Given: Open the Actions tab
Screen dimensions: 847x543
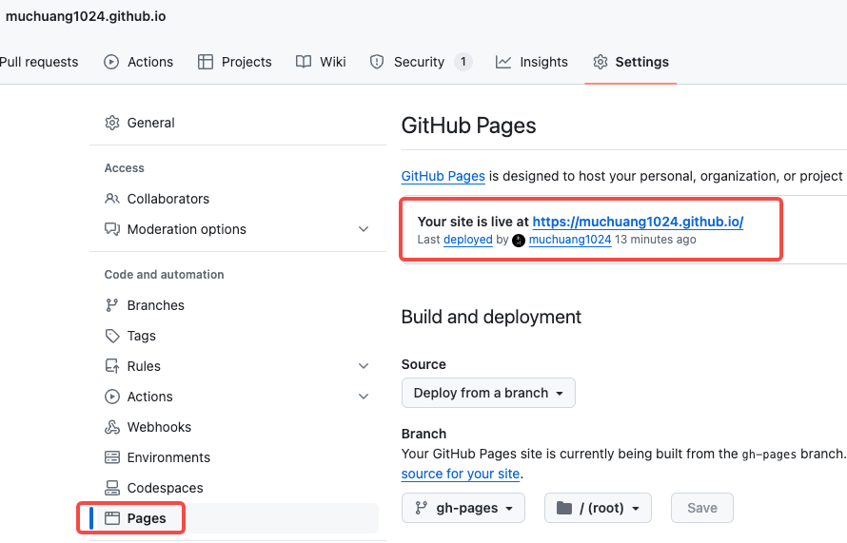Looking at the screenshot, I should pyautogui.click(x=139, y=62).
